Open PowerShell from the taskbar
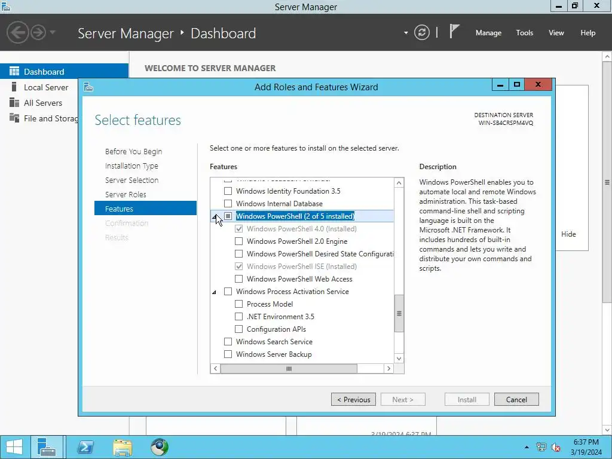This screenshot has width=612, height=459. coord(85,447)
